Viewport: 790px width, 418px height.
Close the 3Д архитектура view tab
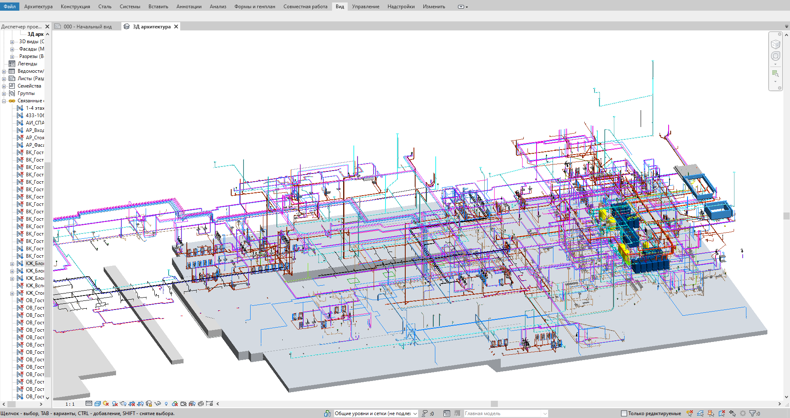176,26
